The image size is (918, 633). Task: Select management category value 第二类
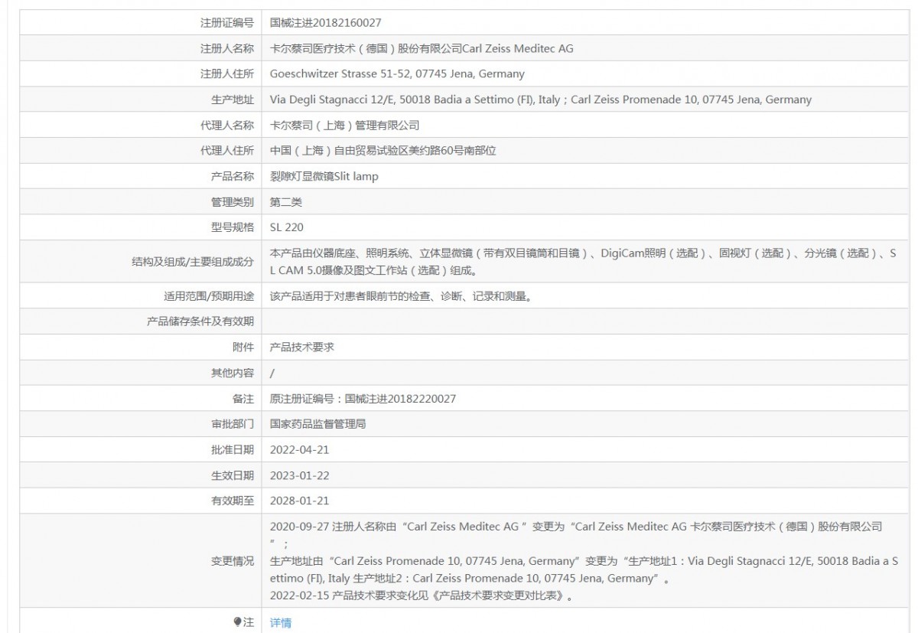287,202
